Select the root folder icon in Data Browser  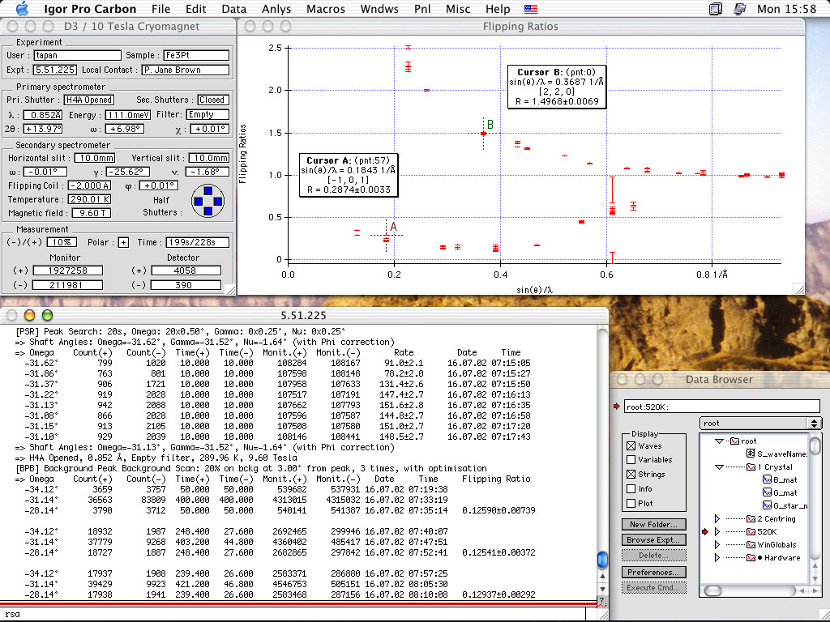[734, 441]
